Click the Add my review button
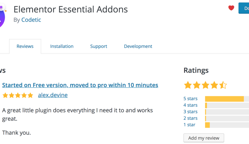Screen dimensions: 249x144 point(204,138)
